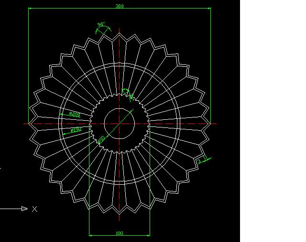This screenshot has height=242, width=306.
Task: Select the Ø180 diameter dimension text
Action: pyautogui.click(x=76, y=129)
